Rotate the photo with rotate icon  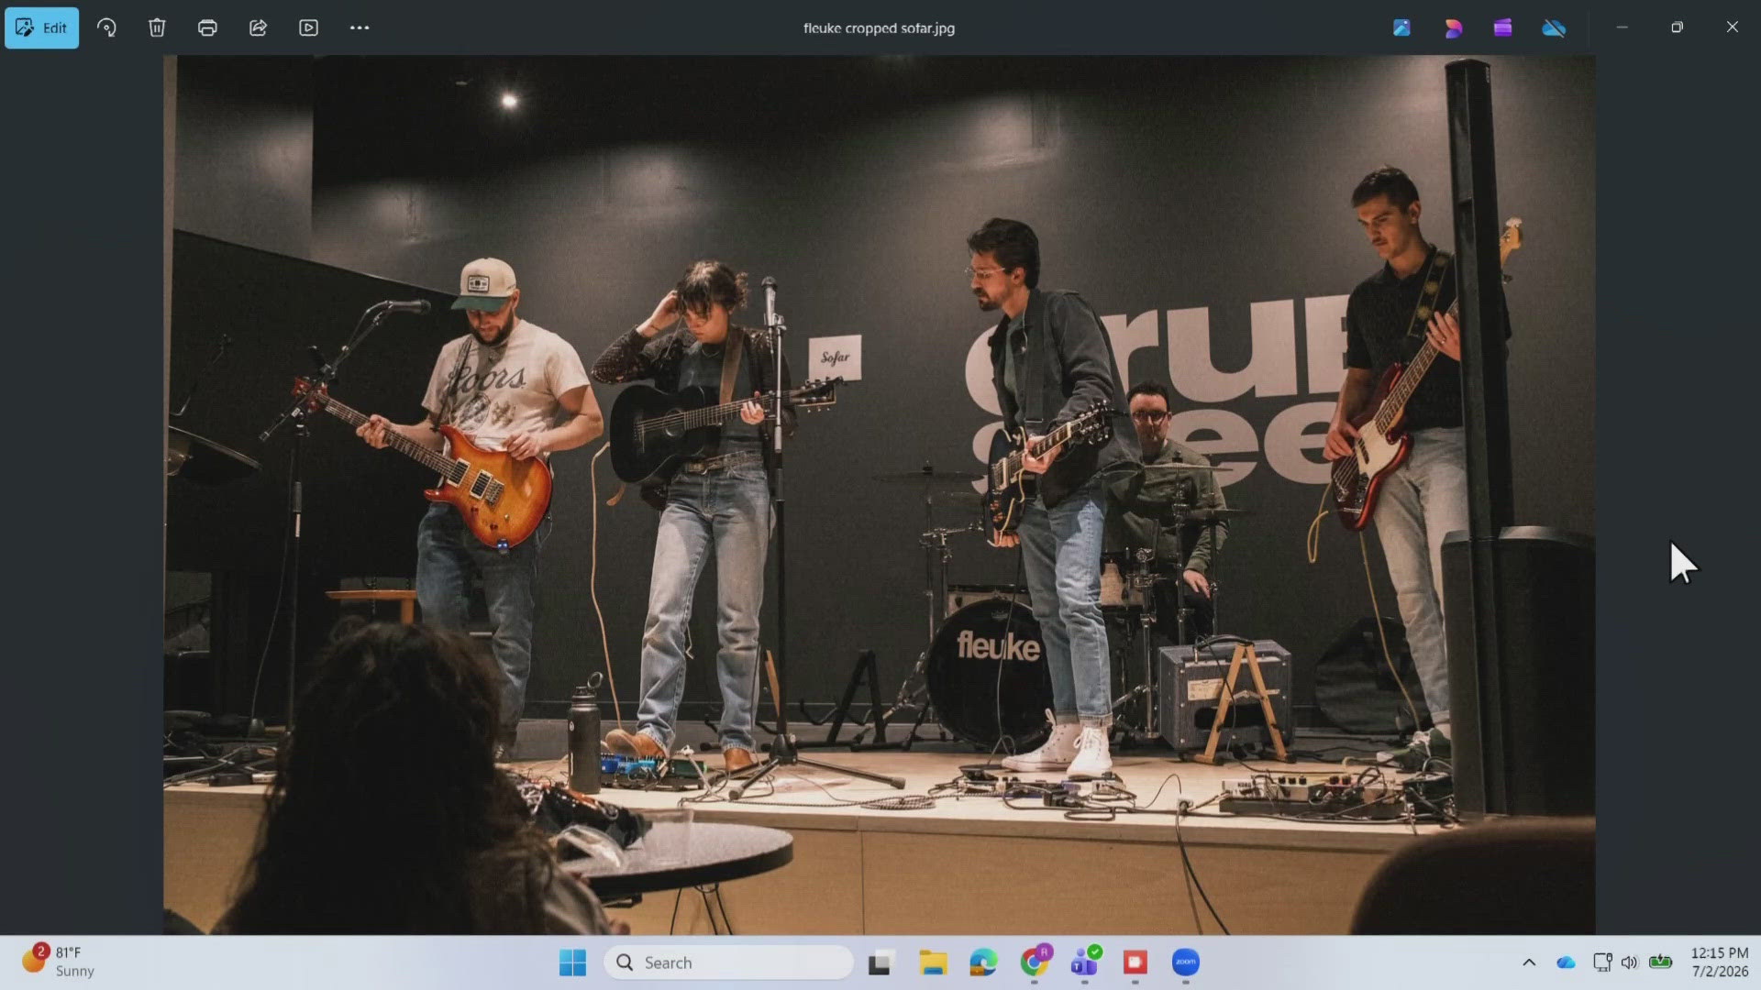tap(106, 27)
